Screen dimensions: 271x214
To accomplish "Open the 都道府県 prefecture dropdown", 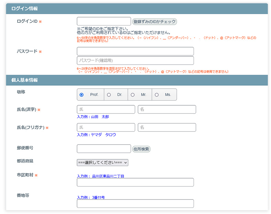I will (103, 162).
